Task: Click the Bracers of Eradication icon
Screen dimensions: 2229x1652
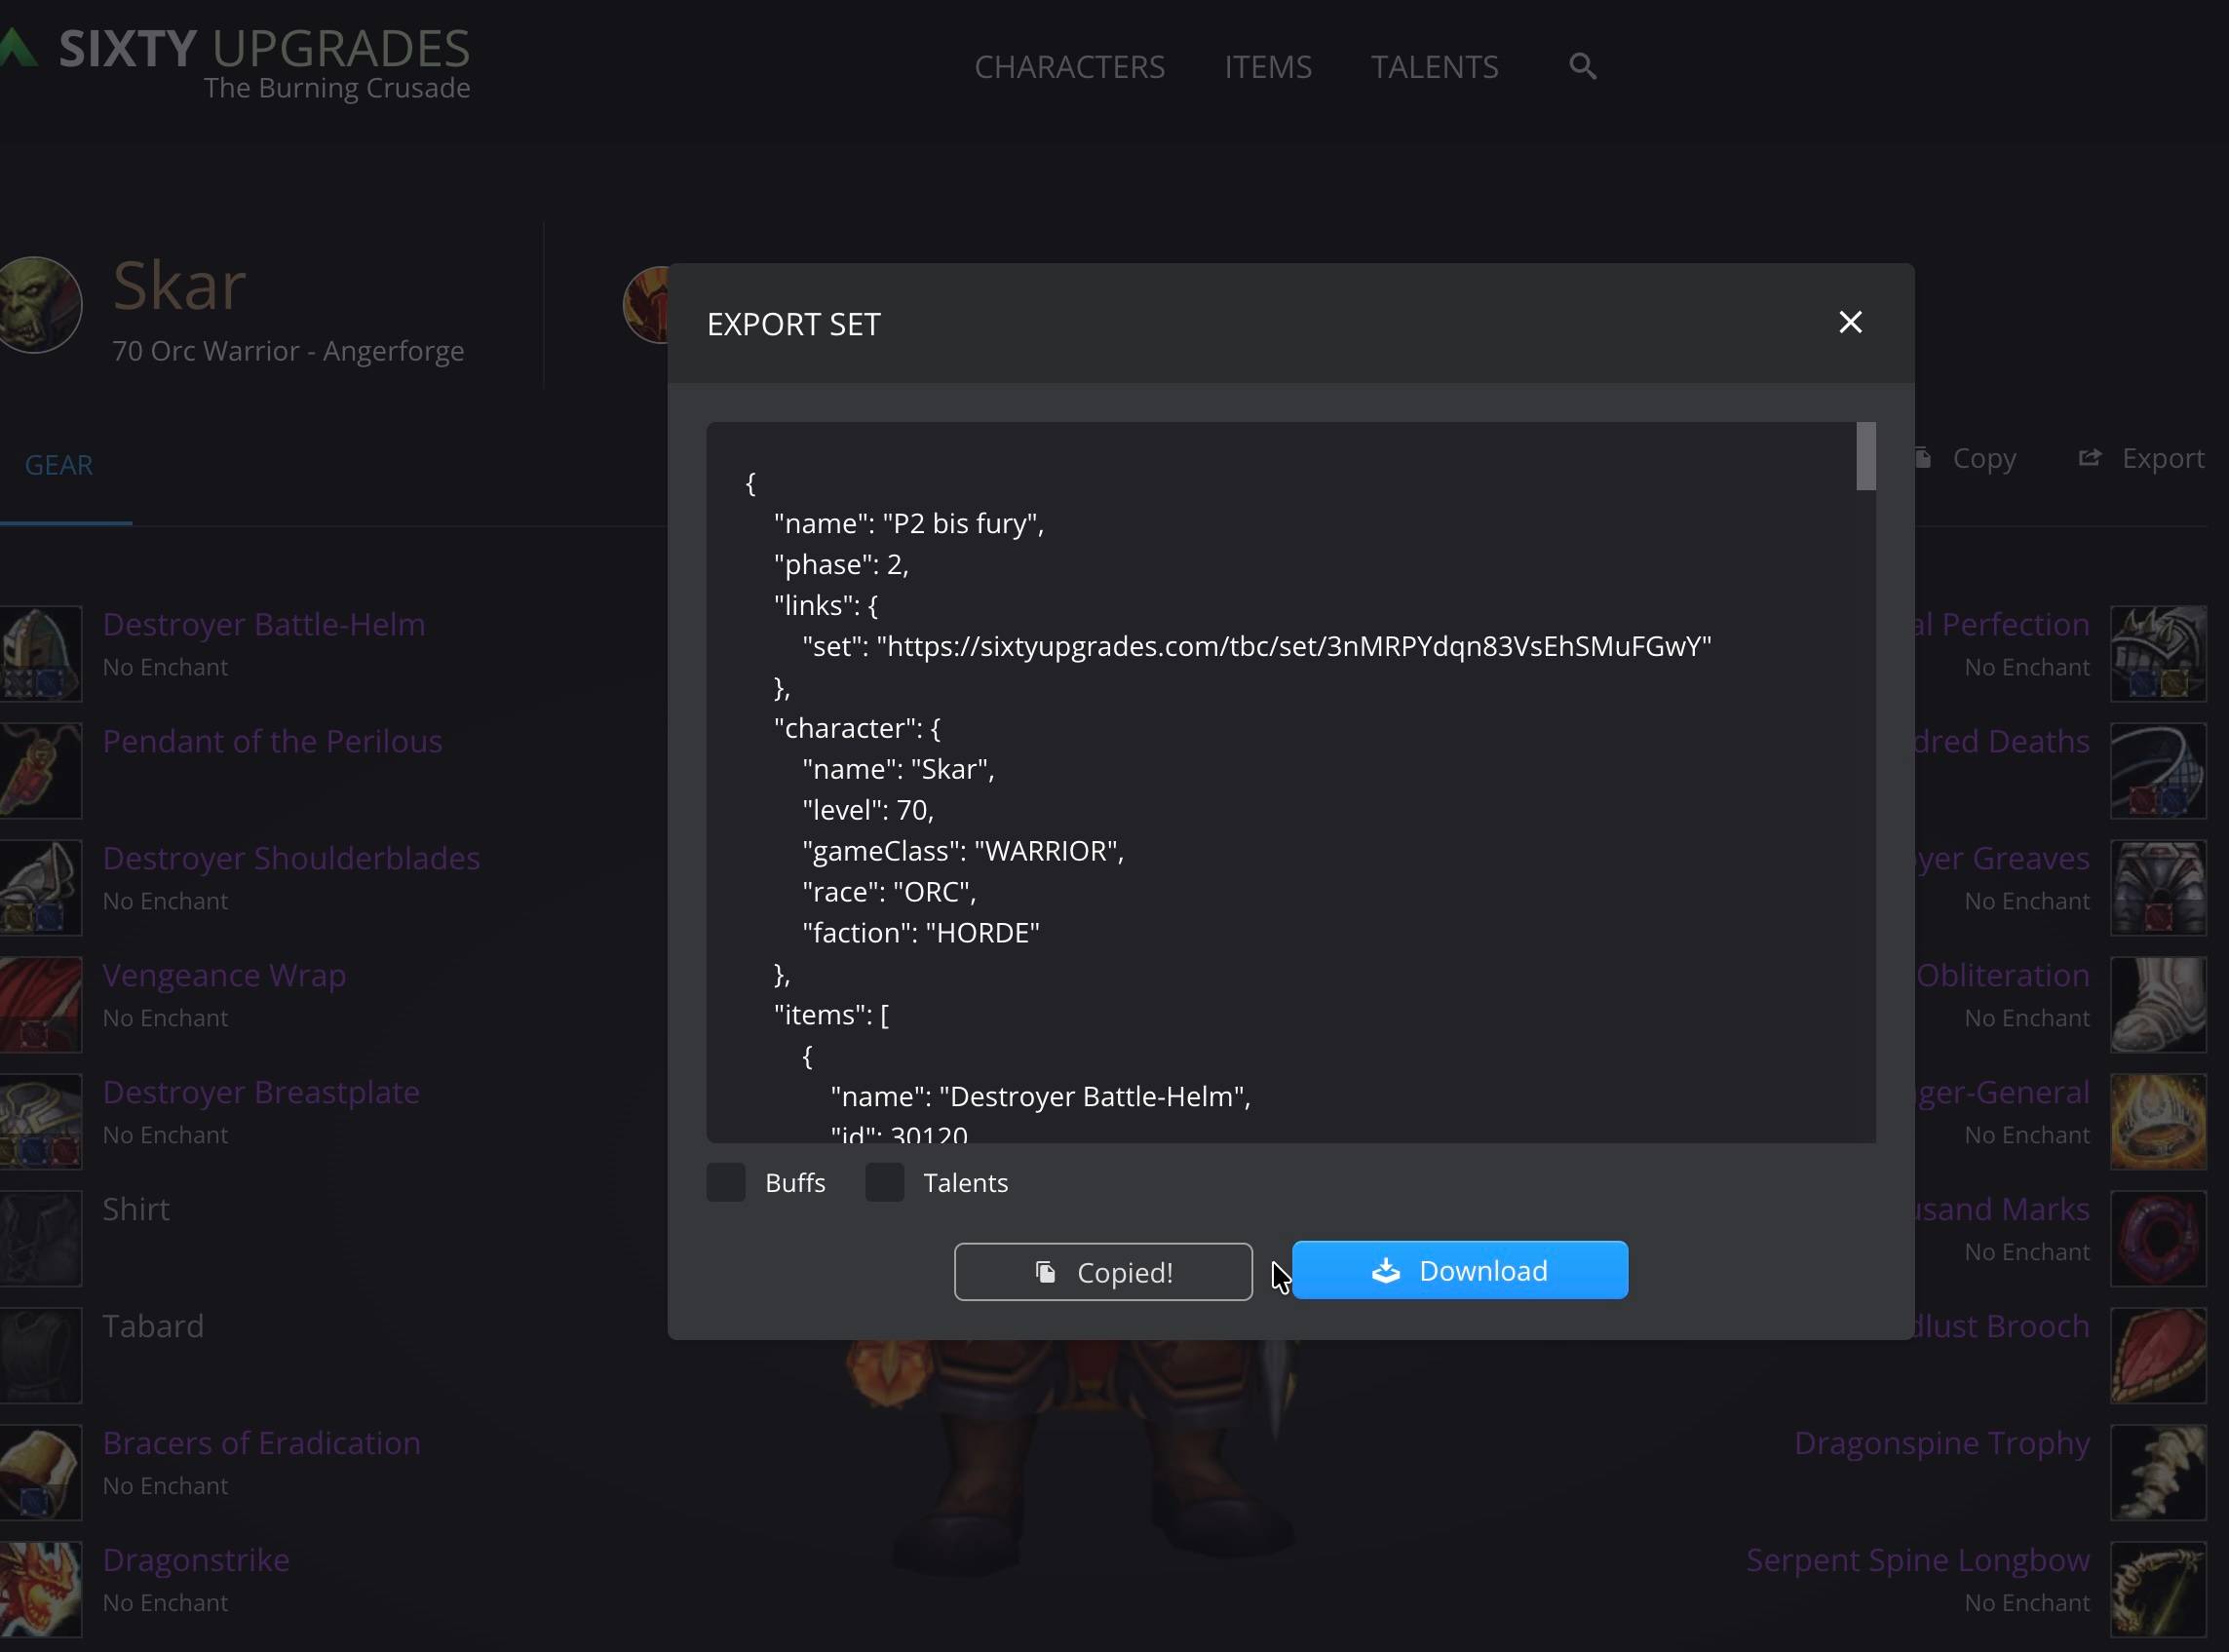Action: click(39, 1471)
